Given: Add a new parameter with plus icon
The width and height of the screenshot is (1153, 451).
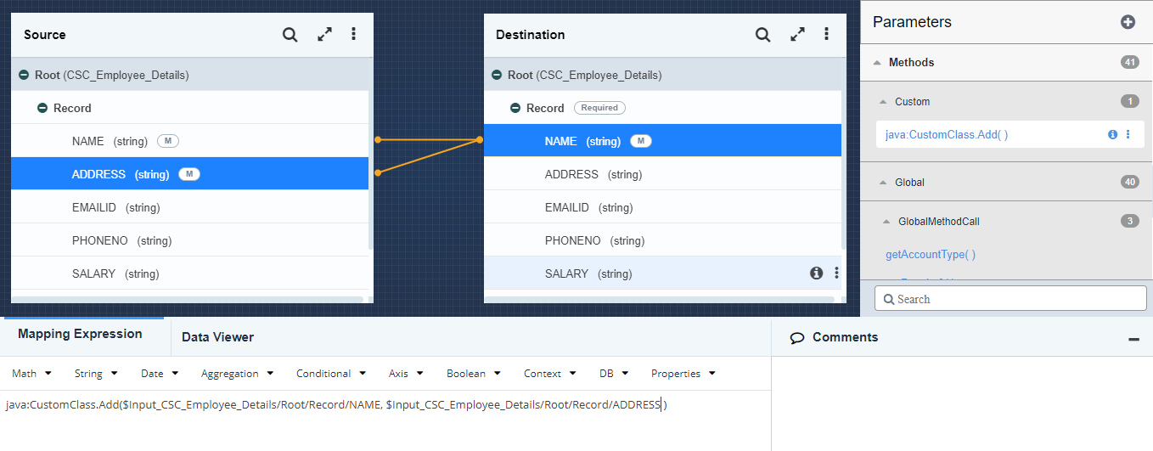Looking at the screenshot, I should click(x=1128, y=22).
